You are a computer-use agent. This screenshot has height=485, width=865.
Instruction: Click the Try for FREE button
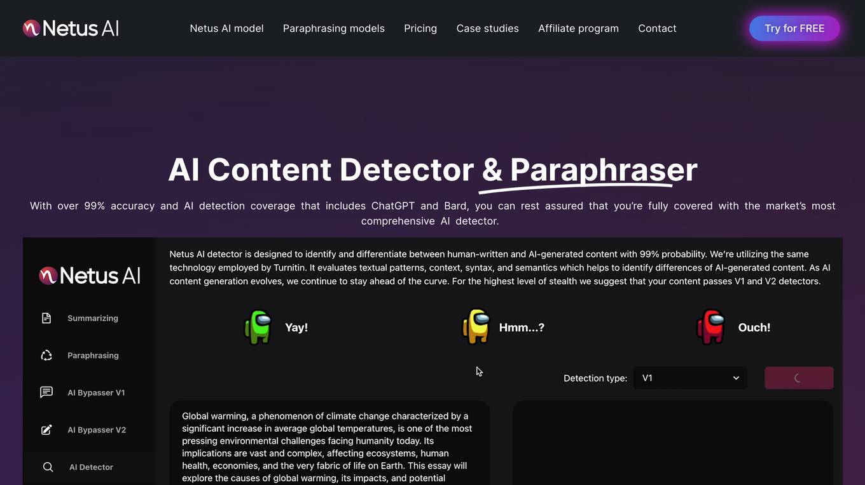[x=794, y=29]
